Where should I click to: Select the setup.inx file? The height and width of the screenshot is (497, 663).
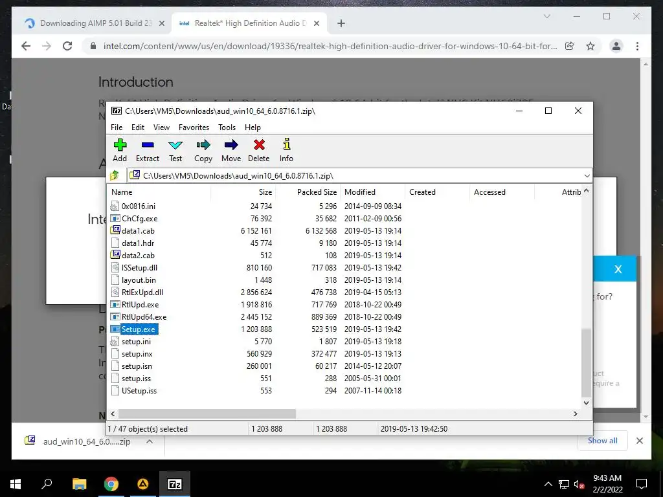(137, 354)
